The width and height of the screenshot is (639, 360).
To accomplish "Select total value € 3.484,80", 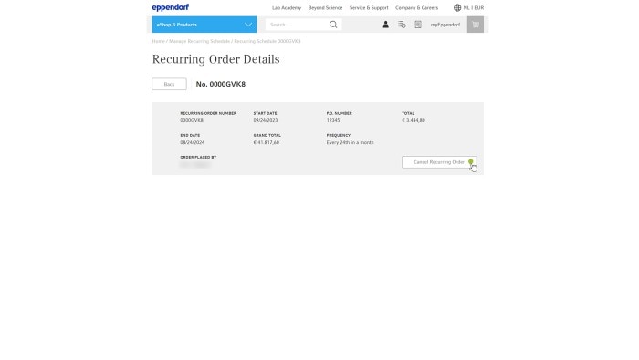I will click(x=414, y=120).
